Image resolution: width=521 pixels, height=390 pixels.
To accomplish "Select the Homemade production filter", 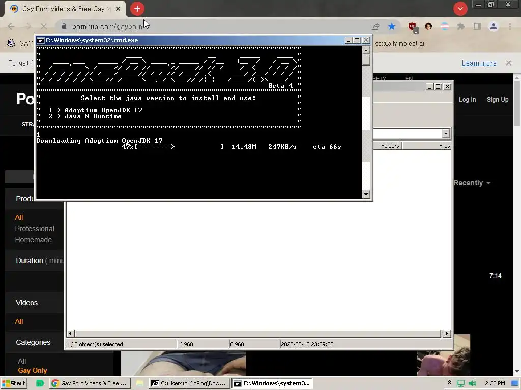I will pos(33,240).
